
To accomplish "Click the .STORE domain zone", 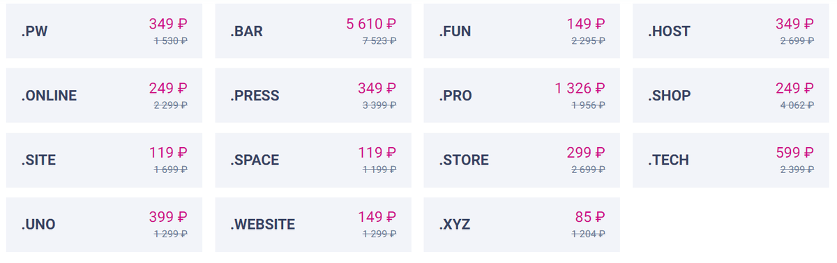I will coord(522,160).
